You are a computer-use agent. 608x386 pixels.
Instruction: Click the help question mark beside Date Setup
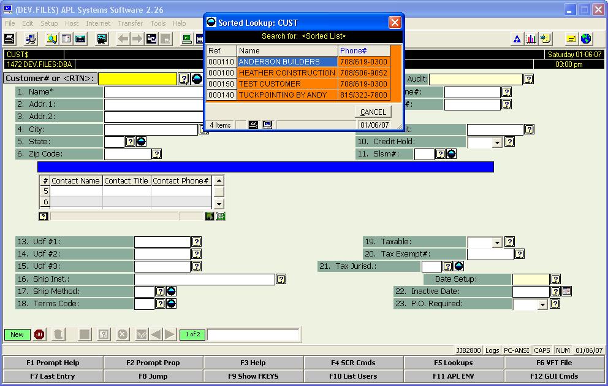[x=556, y=279]
